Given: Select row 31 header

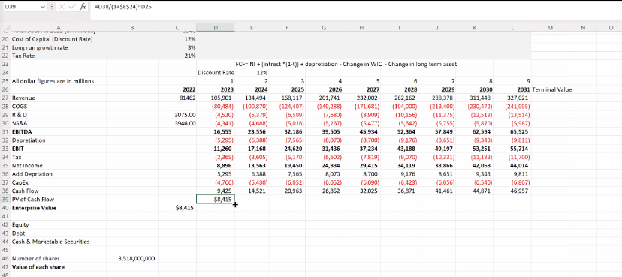Looking at the screenshot, I should point(5,131).
